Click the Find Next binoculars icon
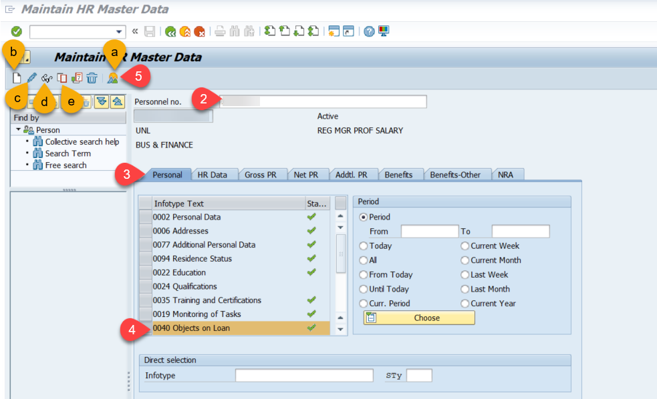The height and width of the screenshot is (399, 657). click(249, 31)
